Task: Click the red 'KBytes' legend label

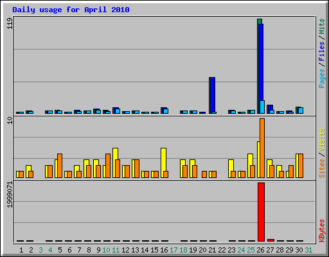Action: click(x=321, y=231)
